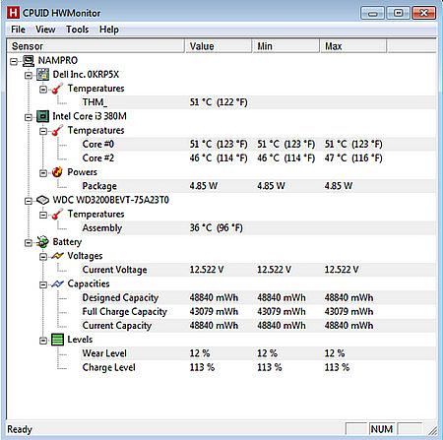Select the Current Voltage row
443x440 pixels.
258,270
